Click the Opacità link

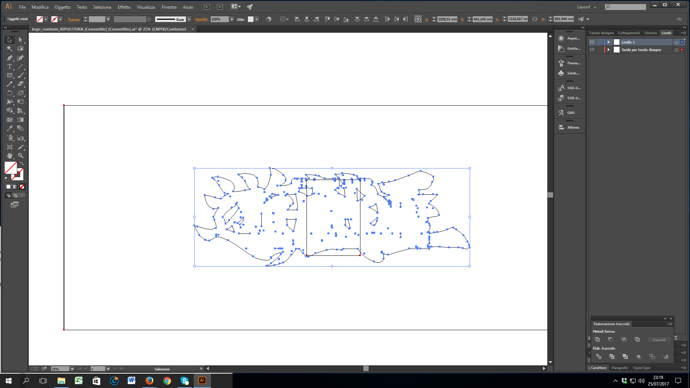(x=201, y=19)
